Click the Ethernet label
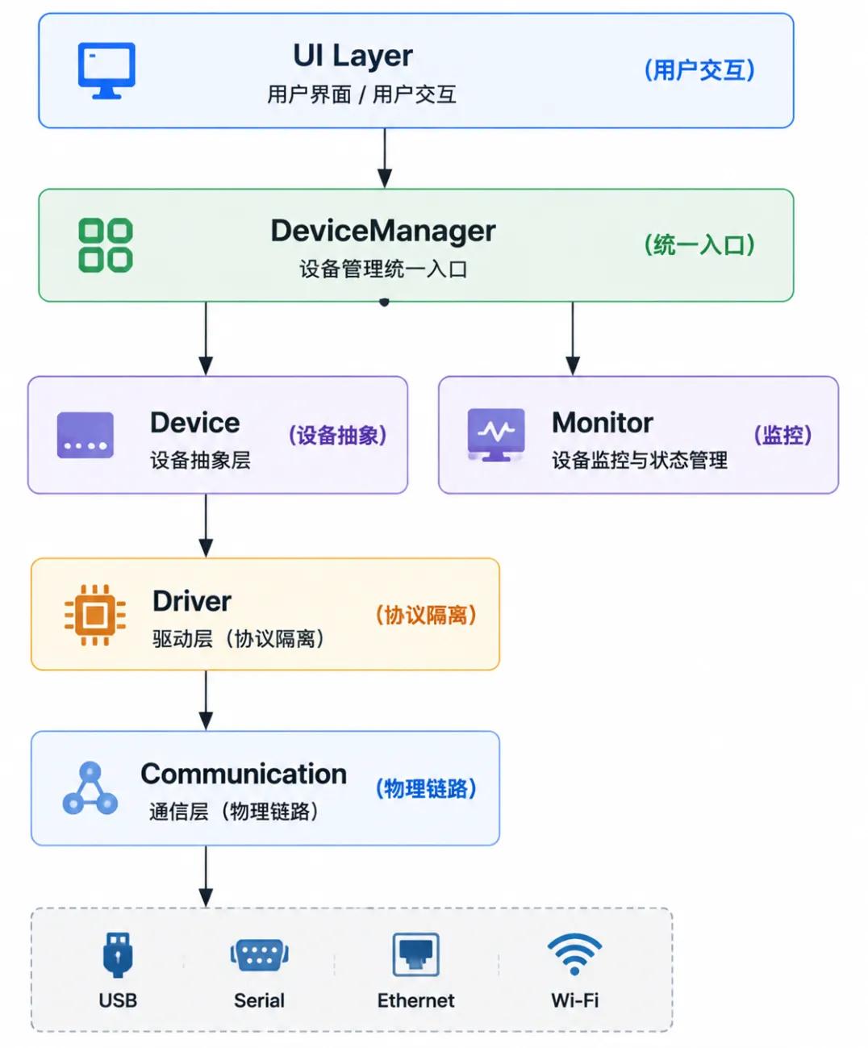The height and width of the screenshot is (1048, 868). [416, 1000]
